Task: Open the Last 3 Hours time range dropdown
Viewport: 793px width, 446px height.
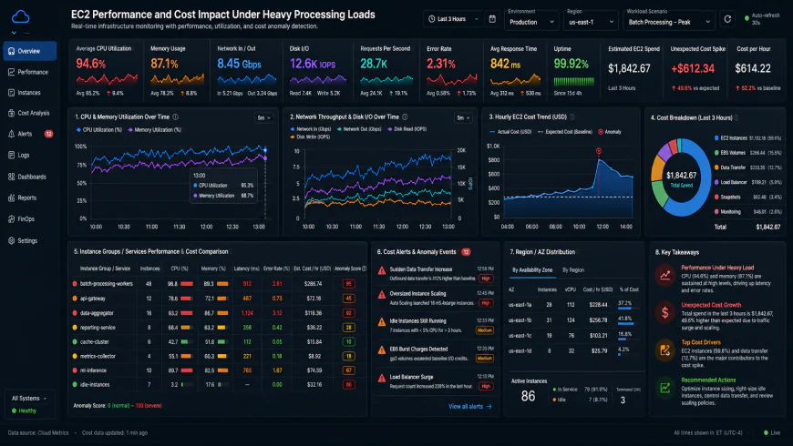Action: click(453, 19)
